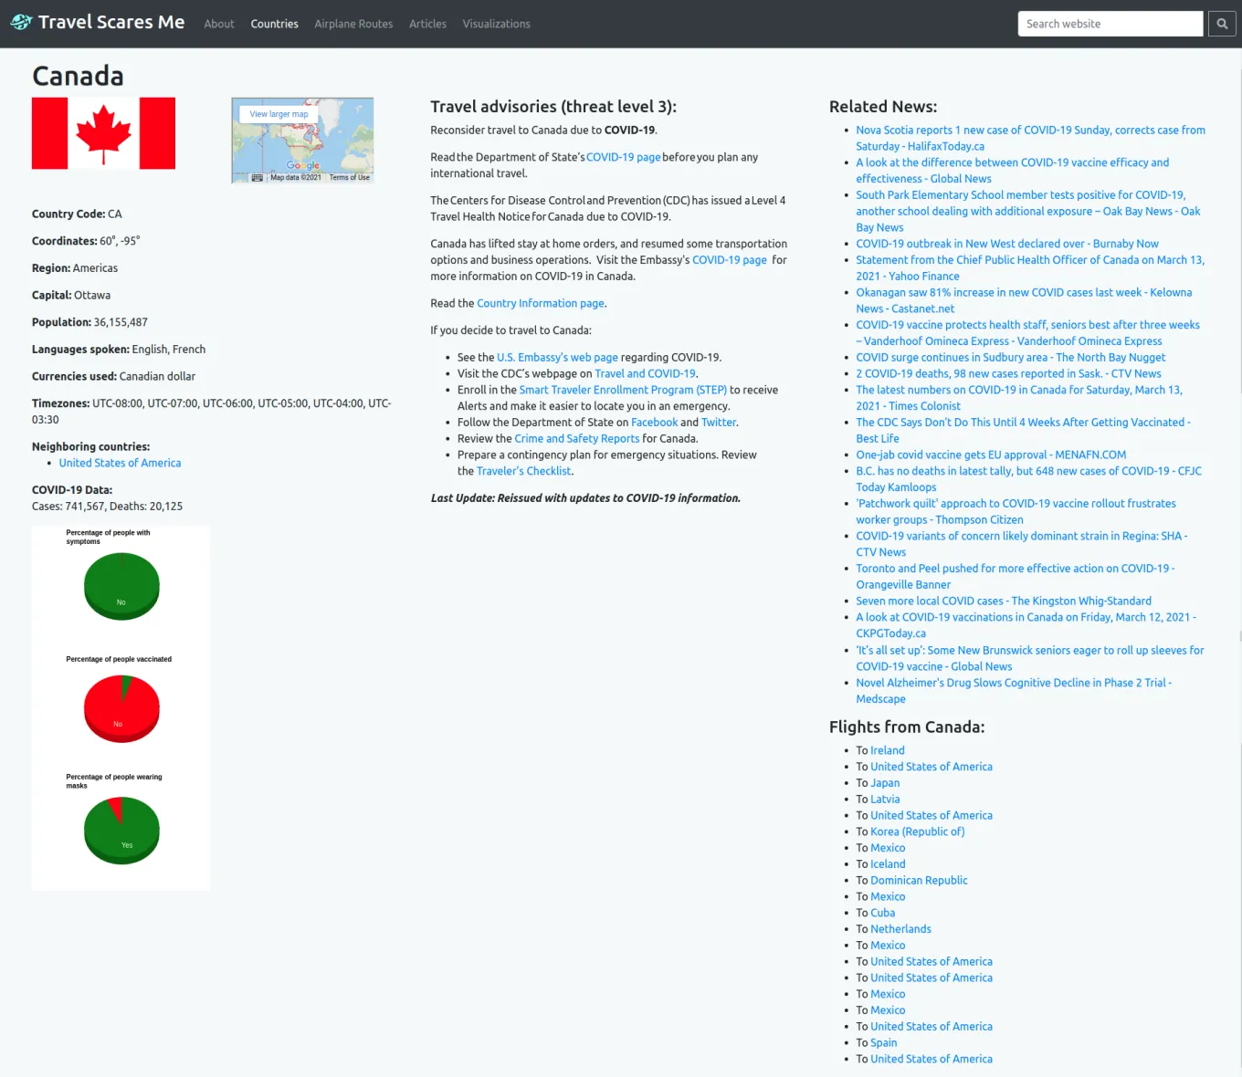The image size is (1242, 1077).
Task: Open the Countries navigation menu item
Action: point(274,24)
